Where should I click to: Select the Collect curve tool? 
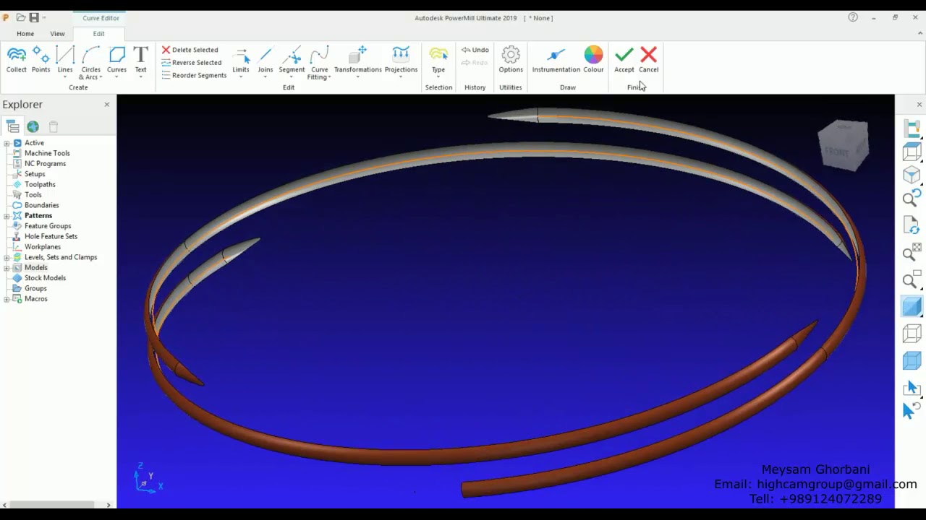[x=16, y=60]
